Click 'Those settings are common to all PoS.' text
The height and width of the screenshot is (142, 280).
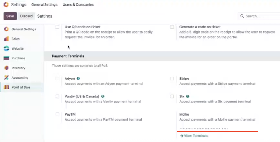80,66
